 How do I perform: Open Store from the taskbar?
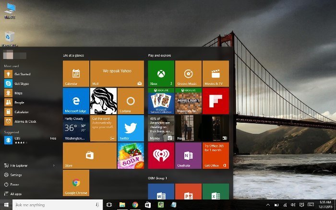148,205
